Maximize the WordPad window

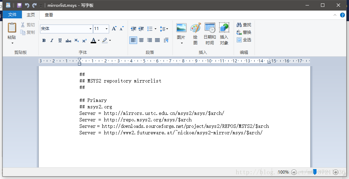click(323, 5)
